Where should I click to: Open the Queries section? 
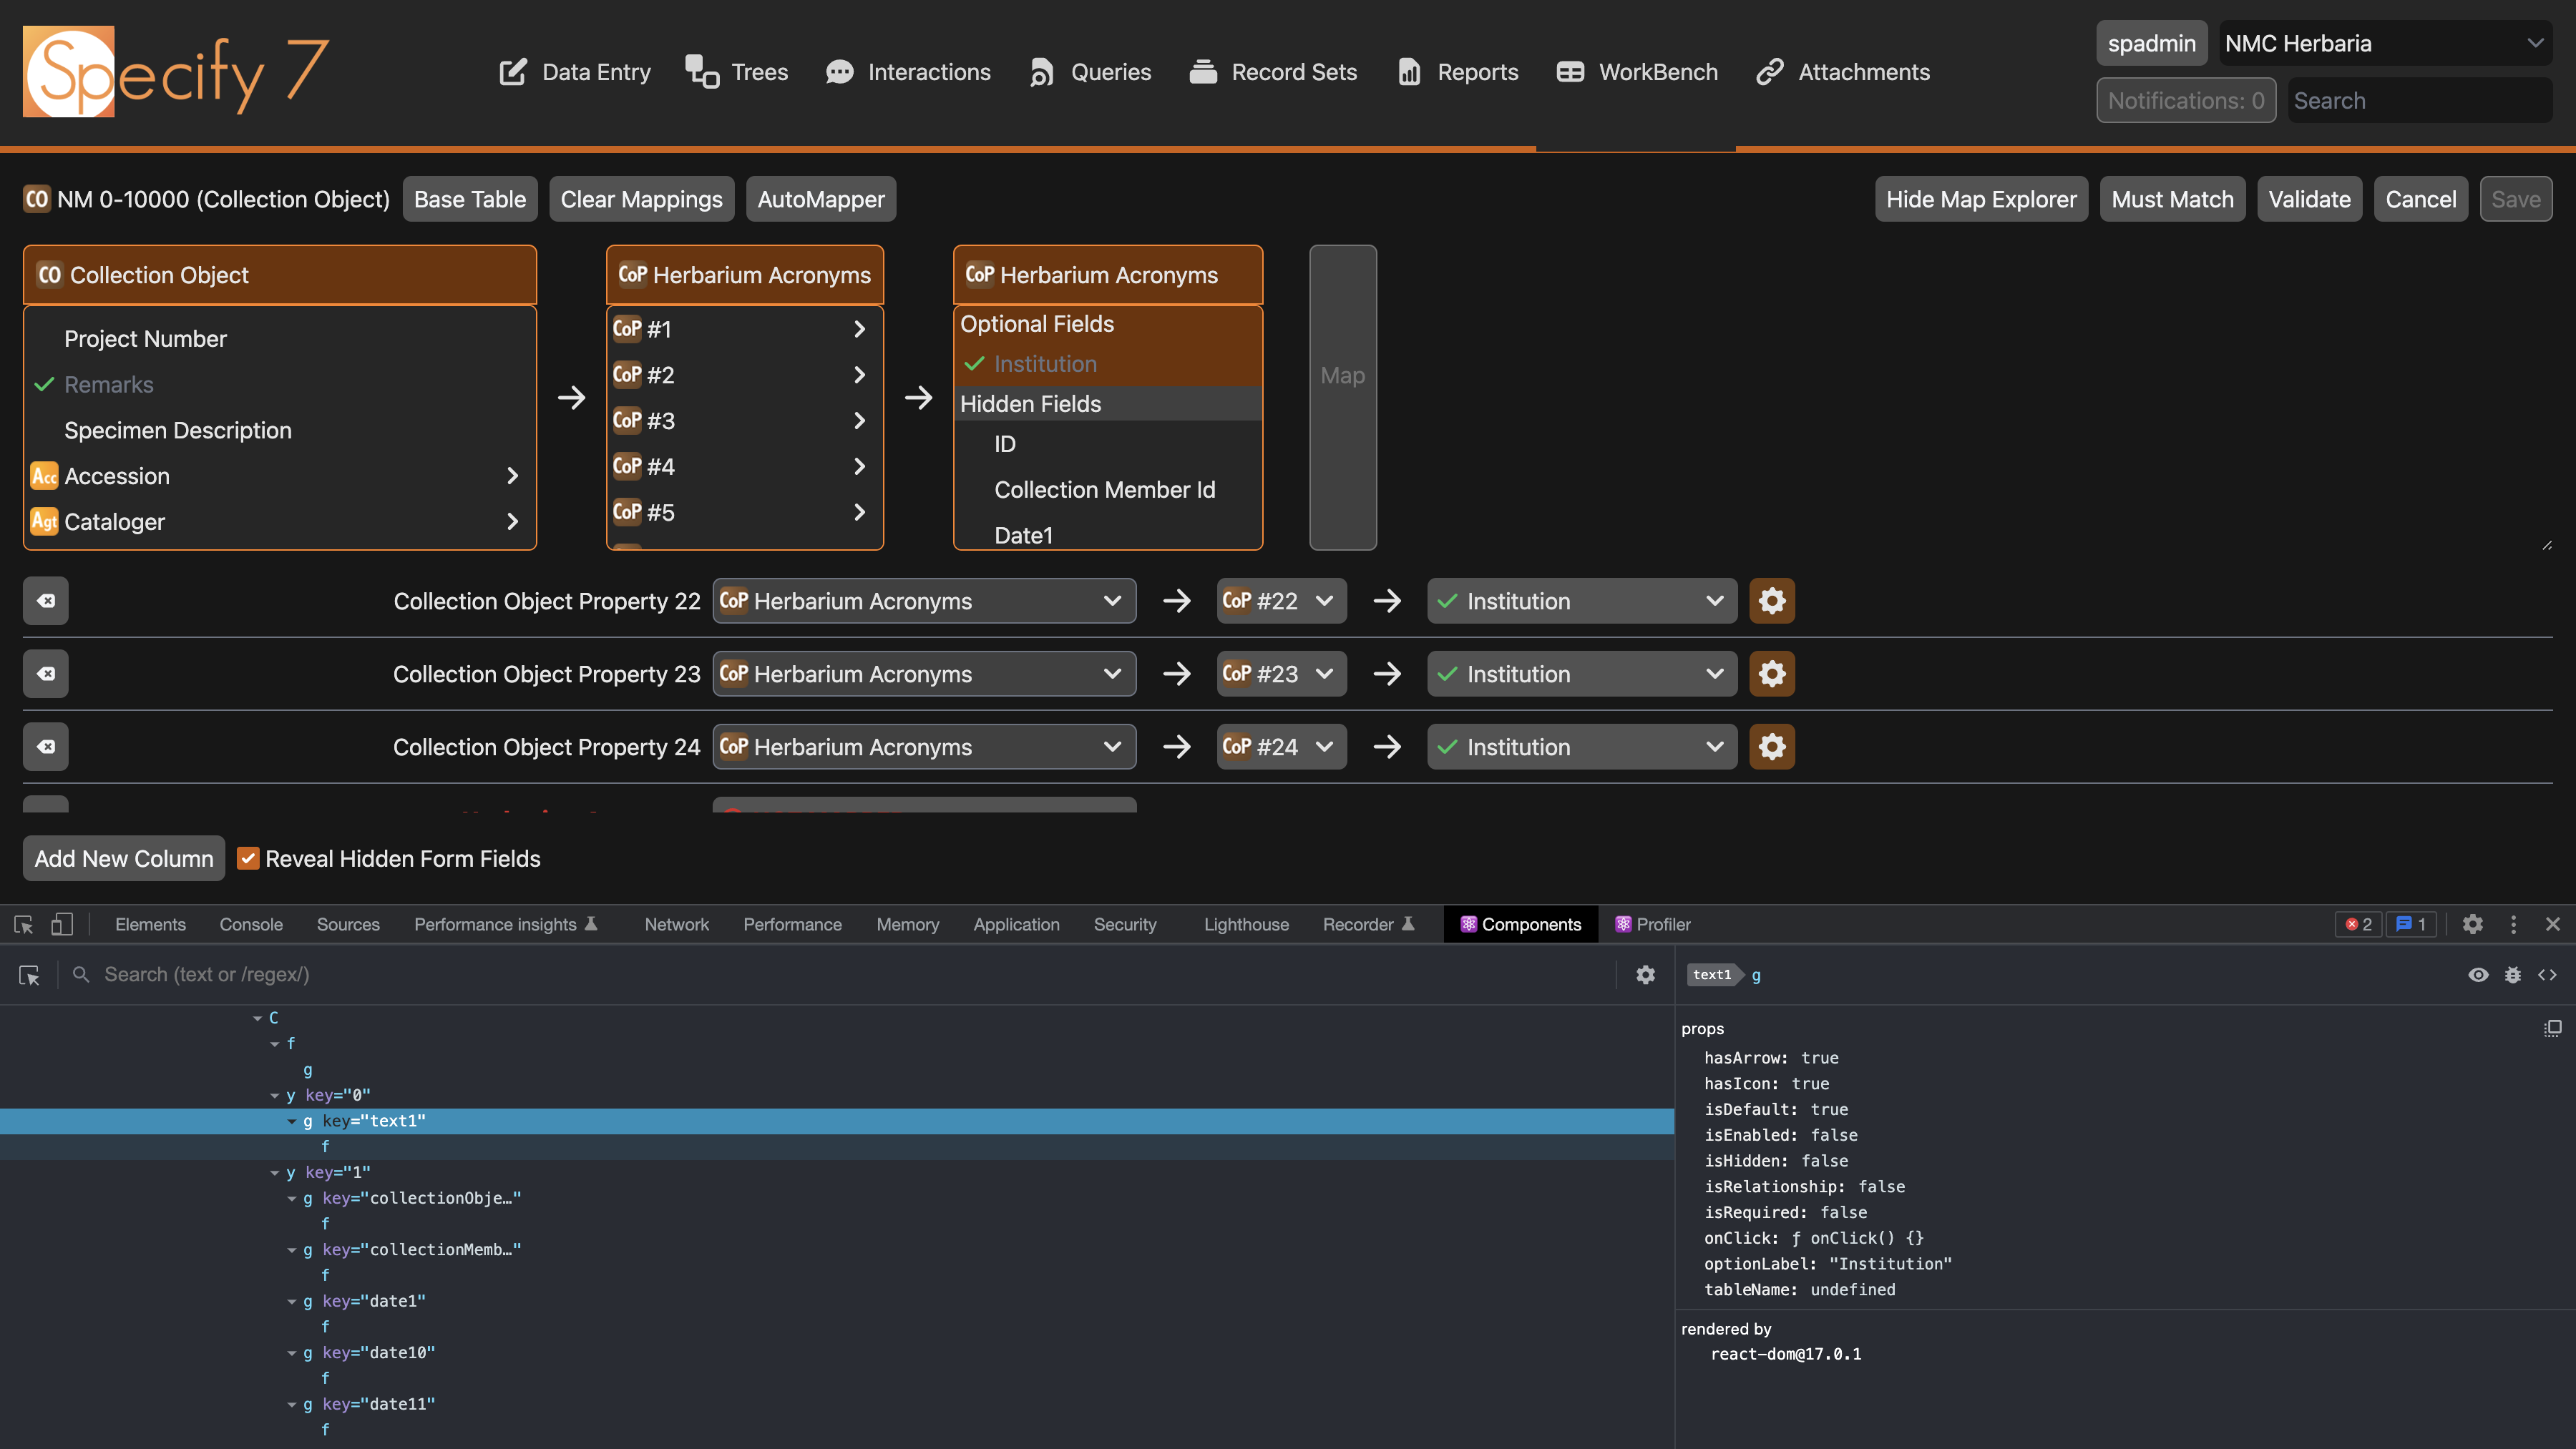[x=1089, y=71]
